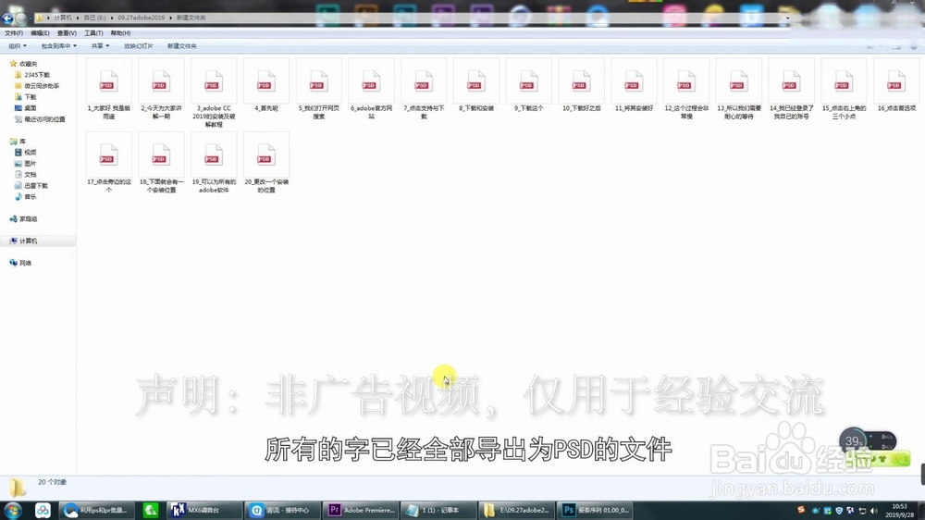Click the volume icon in system tray
Image resolution: width=925 pixels, height=520 pixels.
[x=874, y=511]
